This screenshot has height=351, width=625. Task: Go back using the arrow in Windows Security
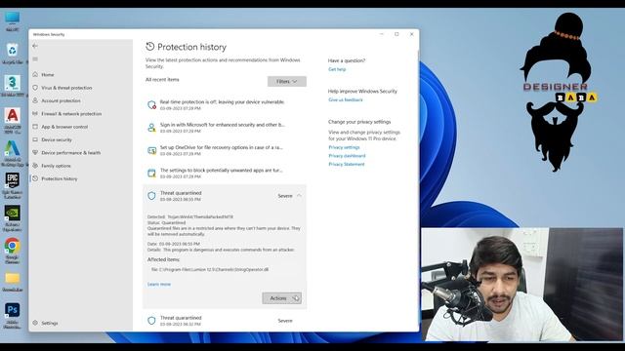click(35, 46)
